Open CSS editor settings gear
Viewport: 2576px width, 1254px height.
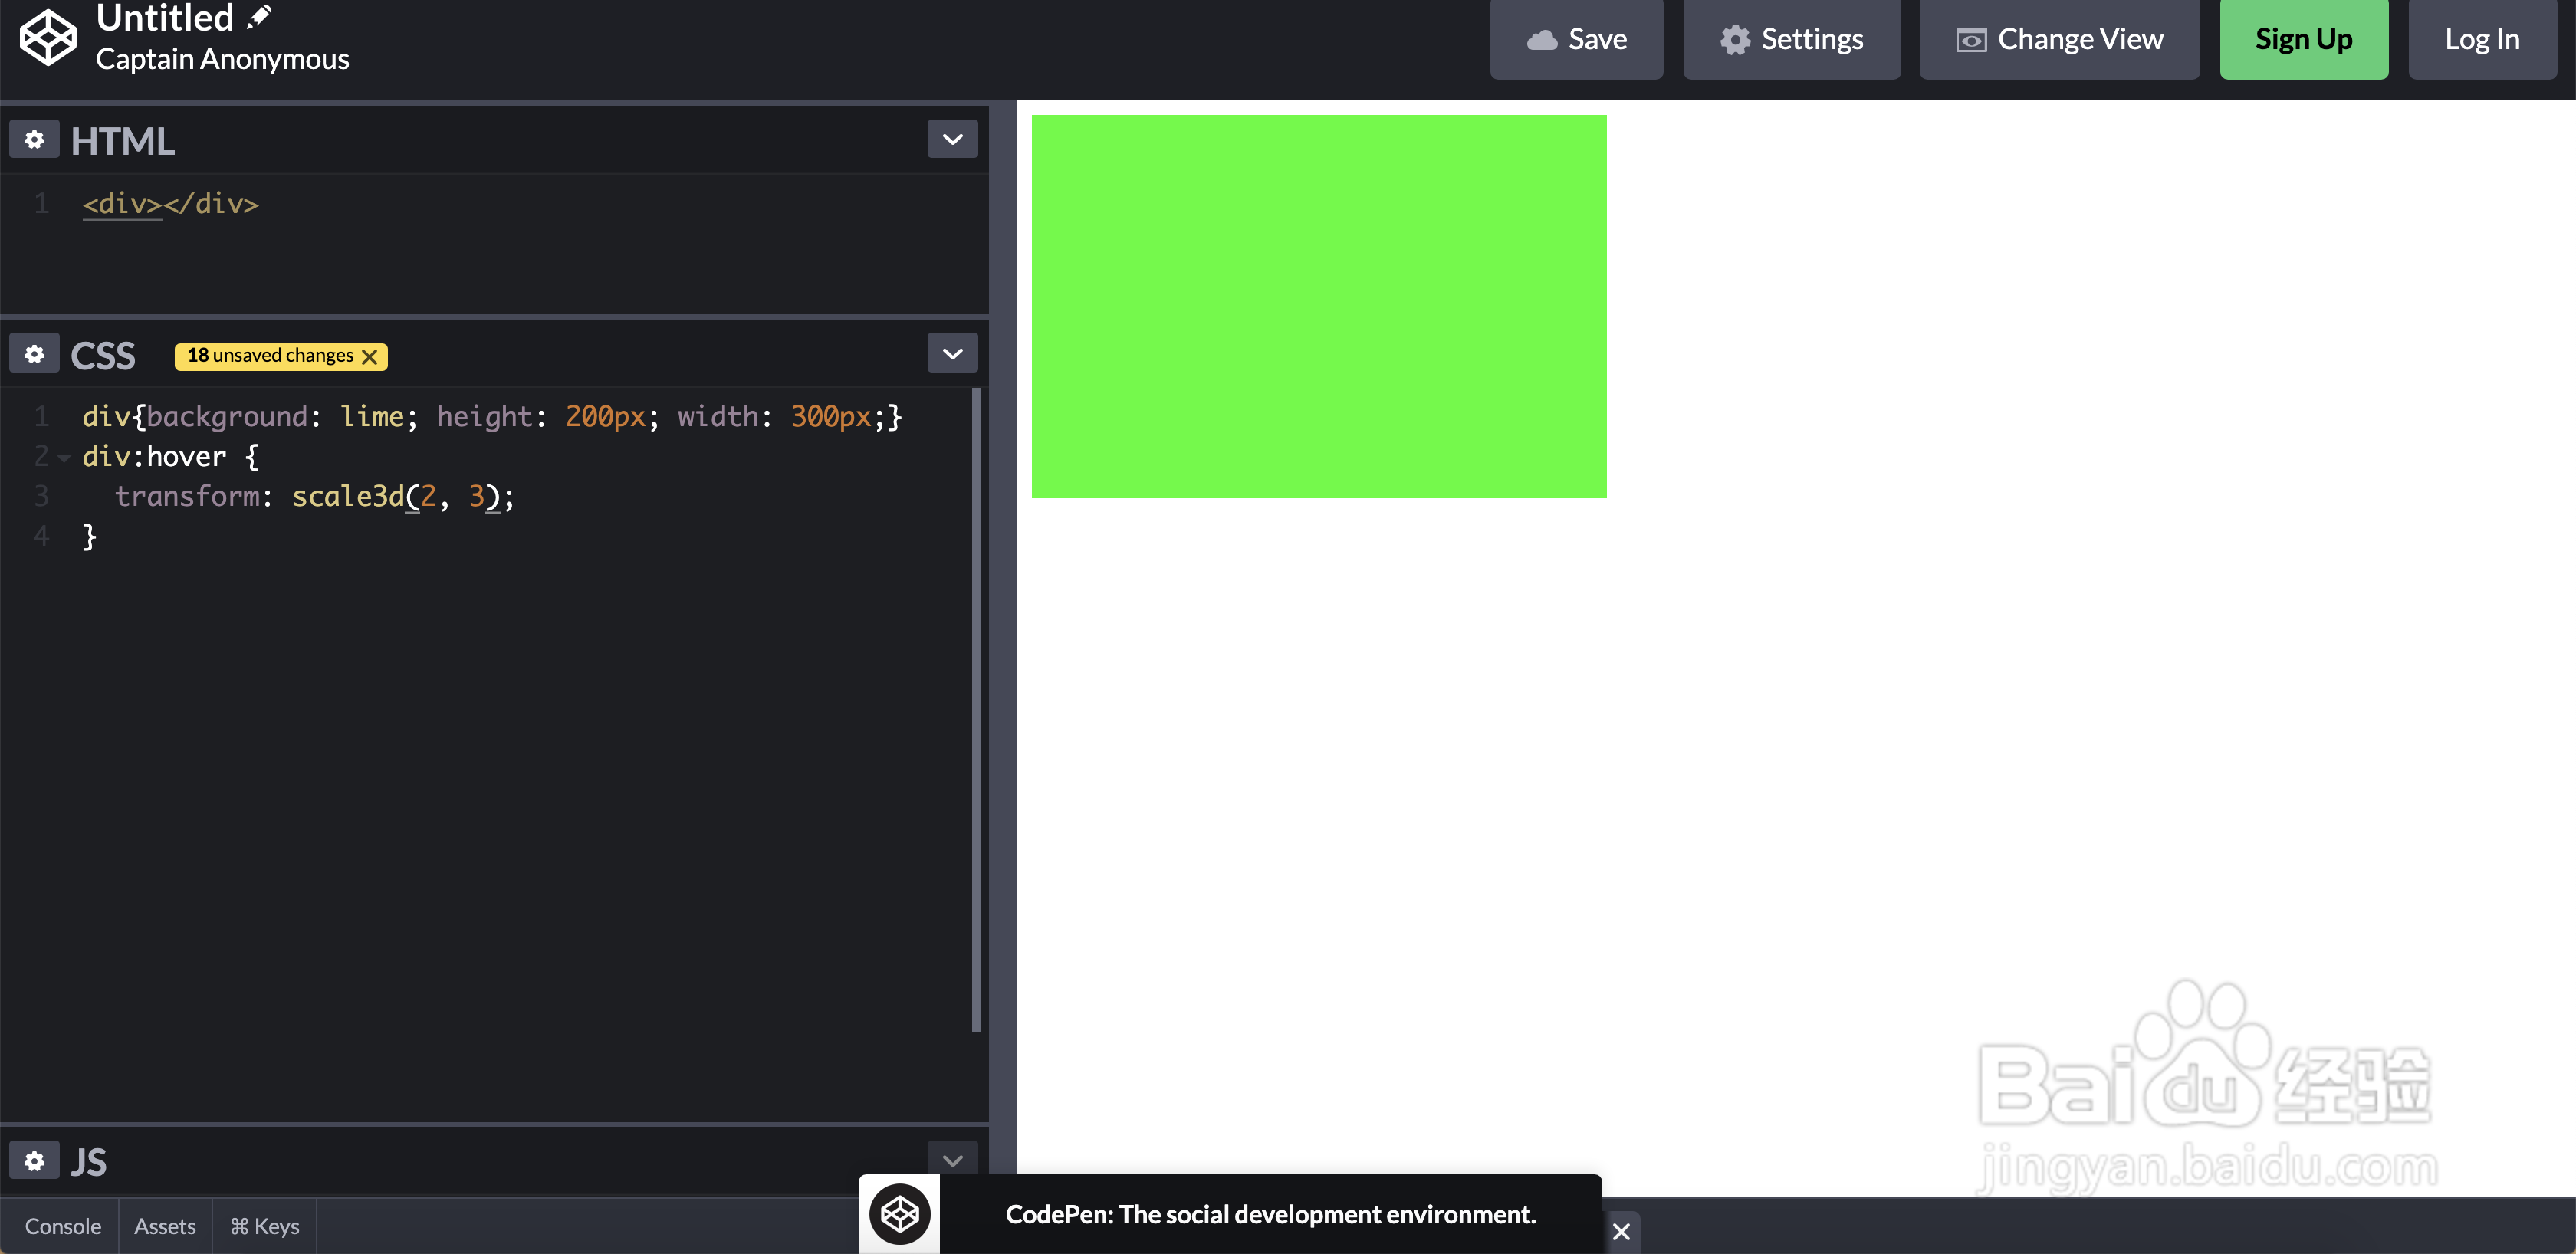[x=35, y=354]
